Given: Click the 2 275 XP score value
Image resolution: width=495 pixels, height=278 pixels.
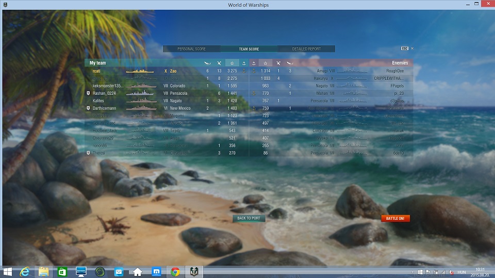Looking at the screenshot, I should click(x=232, y=78).
